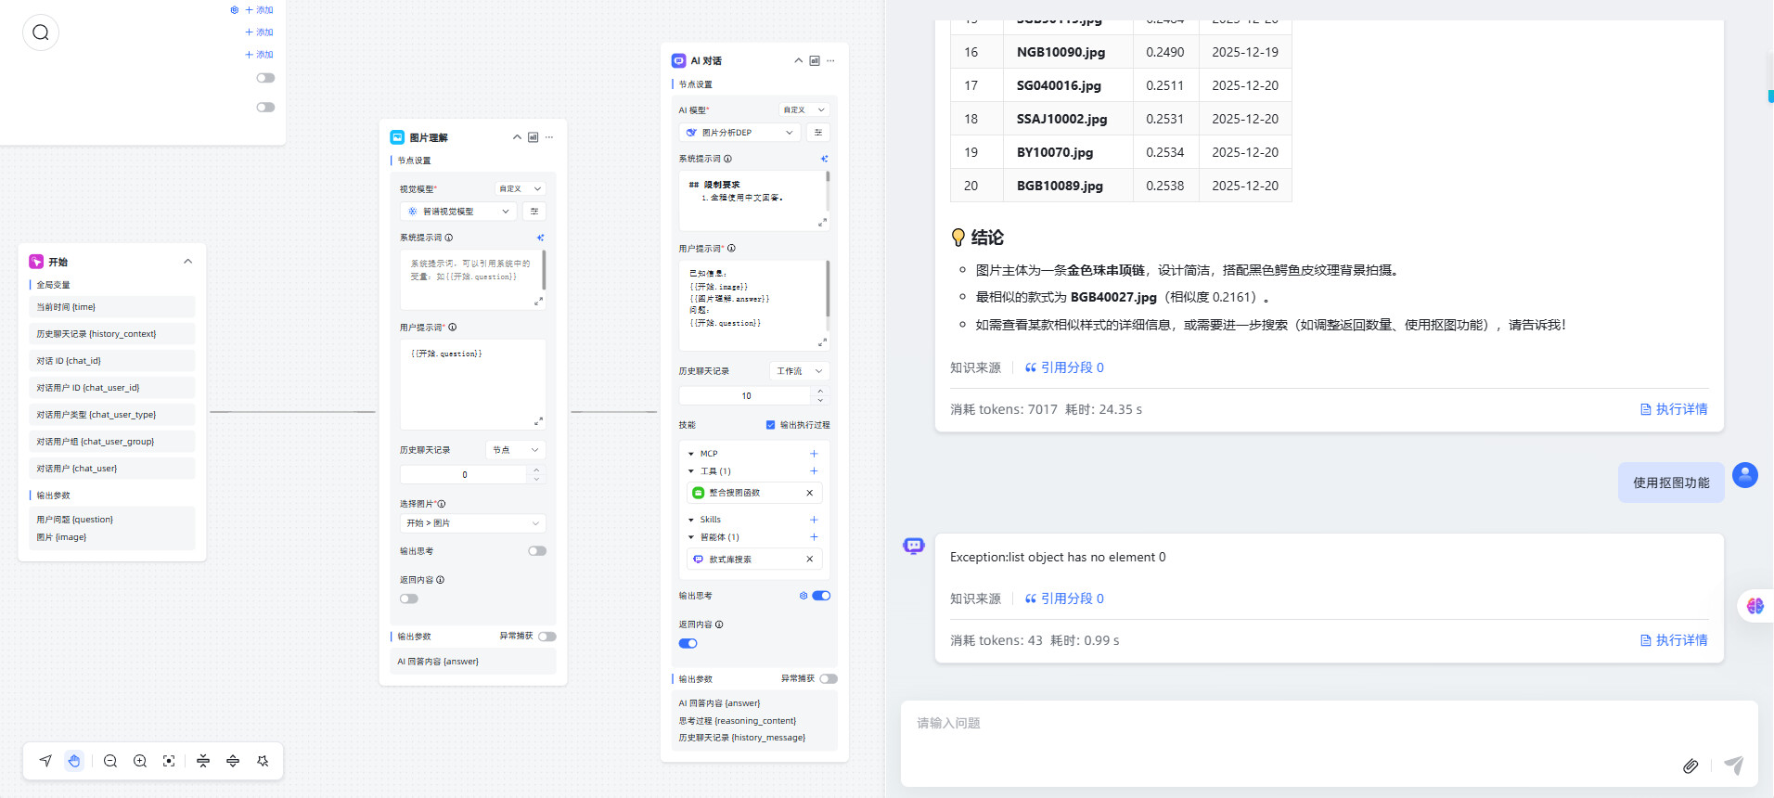Fit the workflow to view
Screen dimensions: 1774x798
point(169,761)
